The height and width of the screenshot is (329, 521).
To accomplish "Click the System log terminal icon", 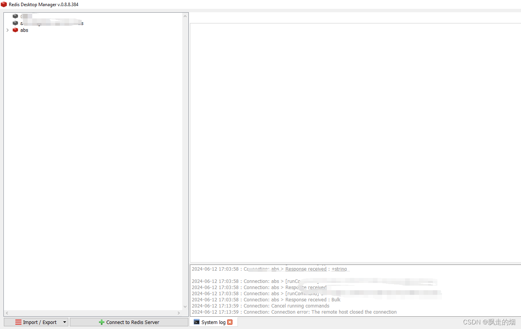I will pos(196,322).
